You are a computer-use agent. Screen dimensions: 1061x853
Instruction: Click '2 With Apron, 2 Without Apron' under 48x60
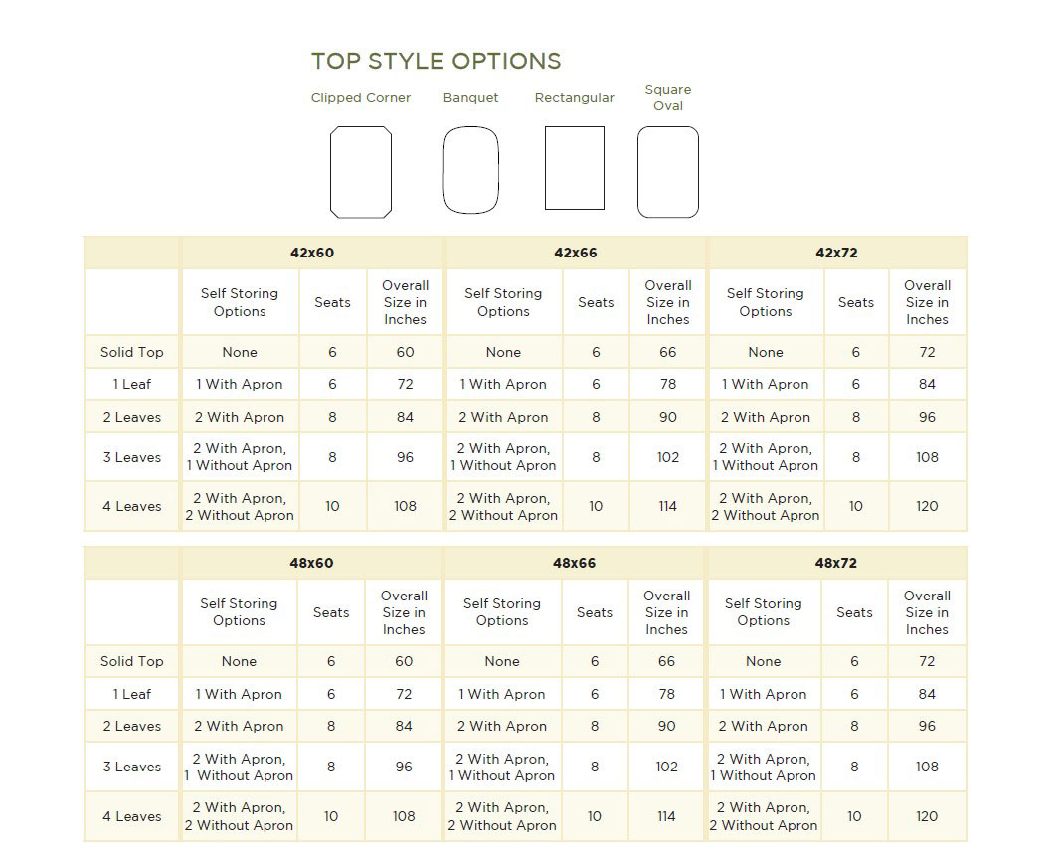coord(239,816)
